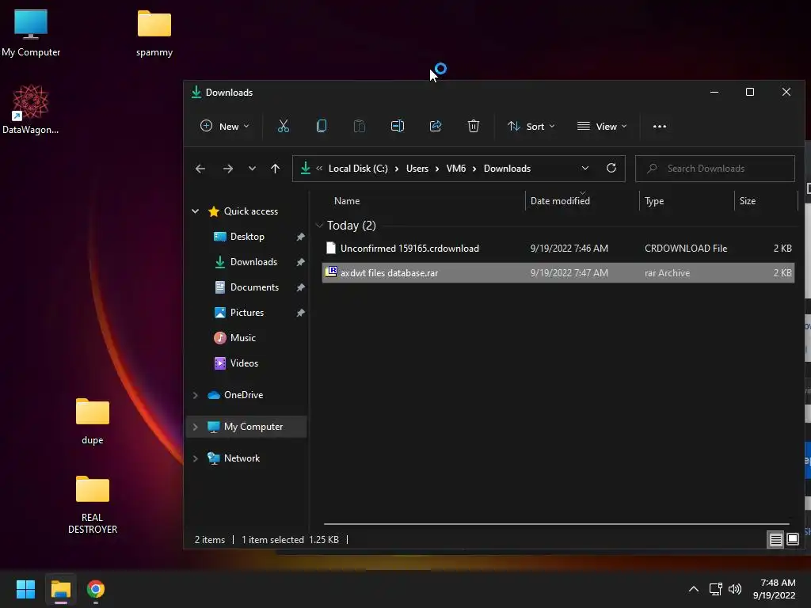Click the Share icon in toolbar
The height and width of the screenshot is (608, 811).
(436, 126)
